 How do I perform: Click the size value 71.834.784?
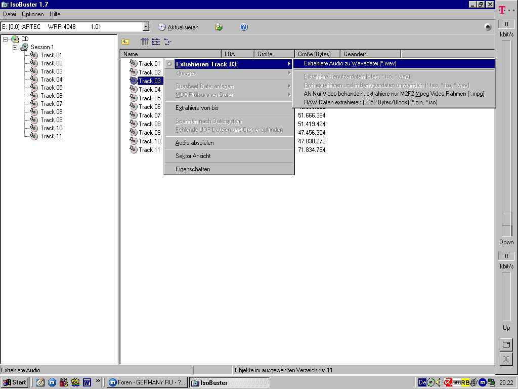312,150
